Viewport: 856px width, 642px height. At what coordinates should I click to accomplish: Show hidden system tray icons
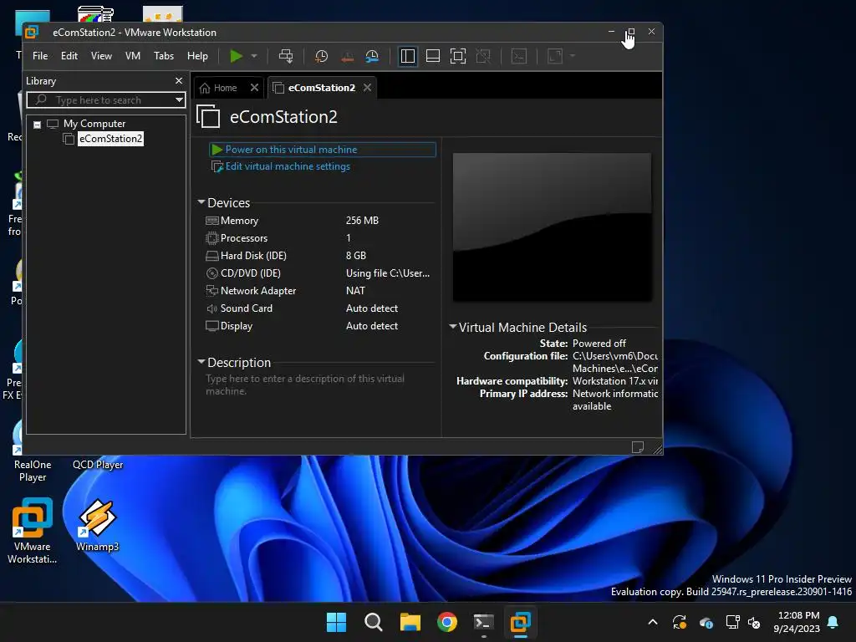click(653, 622)
